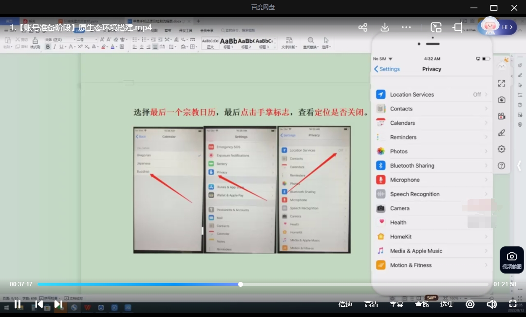Open the 文字排版 text layout menu
The width and height of the screenshot is (526, 317).
tap(289, 43)
